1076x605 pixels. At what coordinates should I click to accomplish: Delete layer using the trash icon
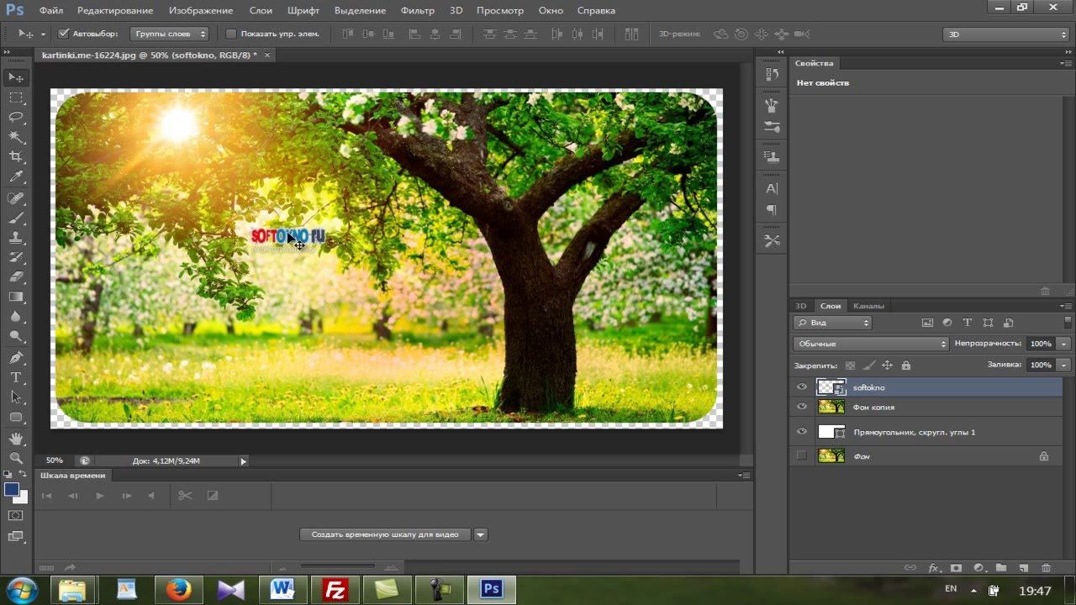pyautogui.click(x=1047, y=568)
